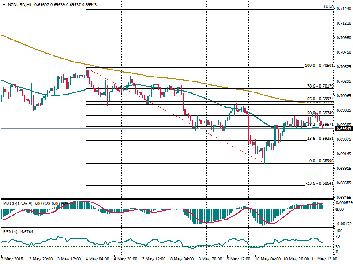
Task: Click the 0.71440 price axis label
Action: pos(344,9)
